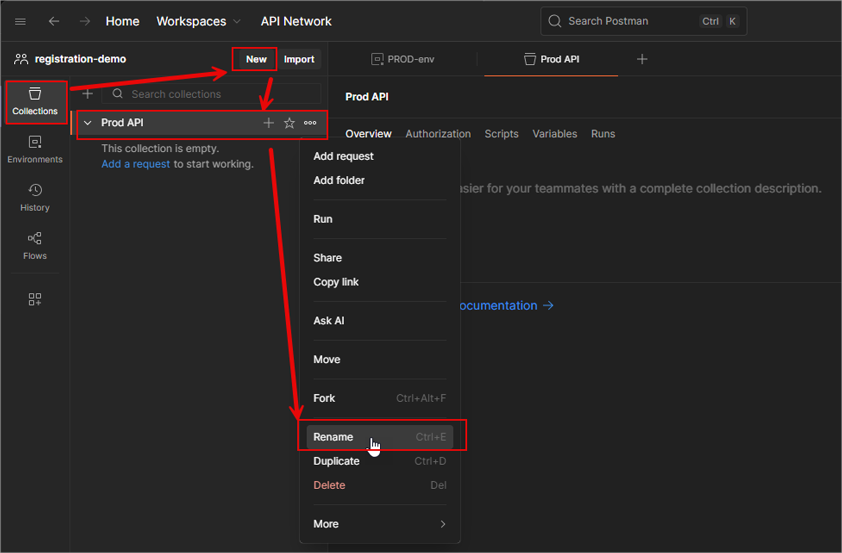Collapse the Prod API collection chevron
Image resolution: width=842 pixels, height=553 pixels.
pyautogui.click(x=88, y=123)
